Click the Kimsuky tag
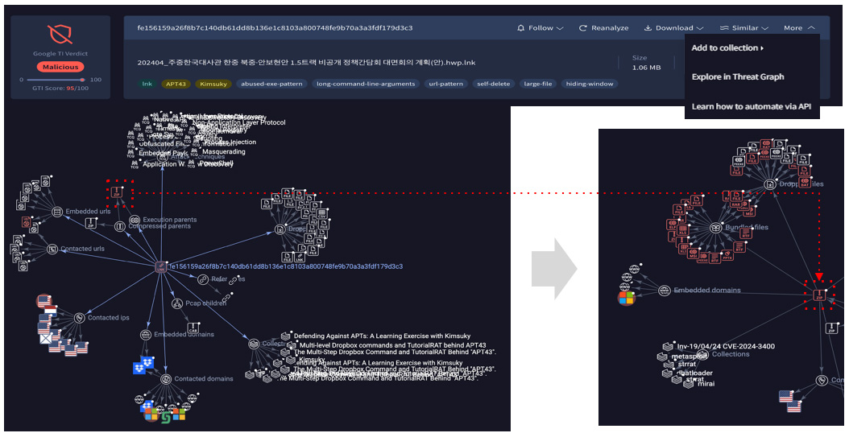This screenshot has width=849, height=433. point(213,84)
